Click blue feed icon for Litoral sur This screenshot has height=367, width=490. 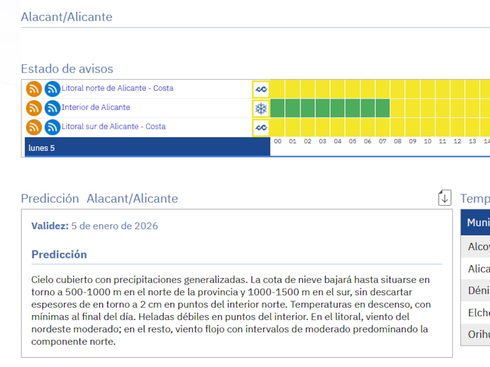point(52,127)
